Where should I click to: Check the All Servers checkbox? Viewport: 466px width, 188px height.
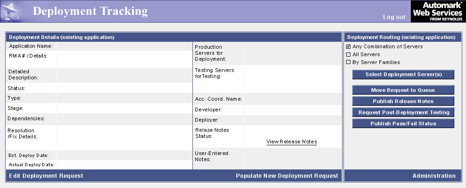348,54
